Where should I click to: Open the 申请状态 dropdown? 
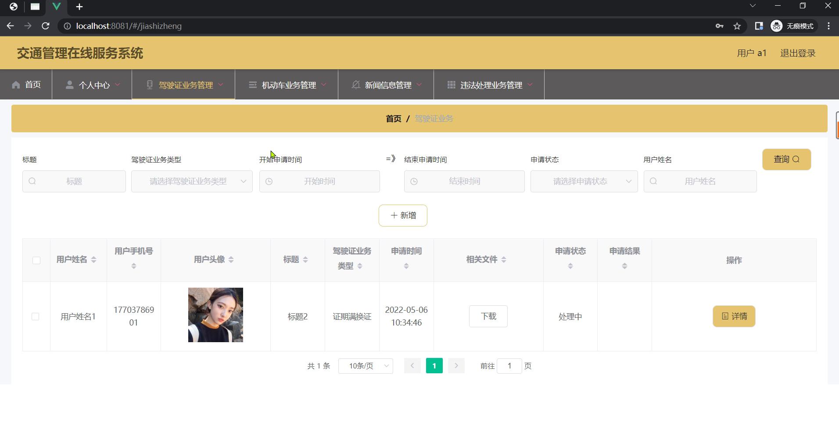(584, 181)
